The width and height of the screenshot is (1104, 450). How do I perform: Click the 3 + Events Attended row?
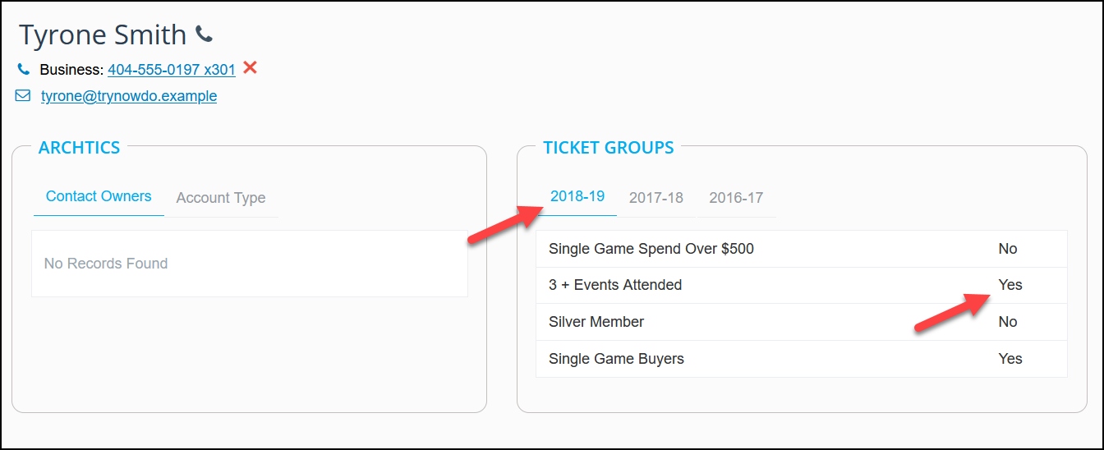click(x=801, y=285)
